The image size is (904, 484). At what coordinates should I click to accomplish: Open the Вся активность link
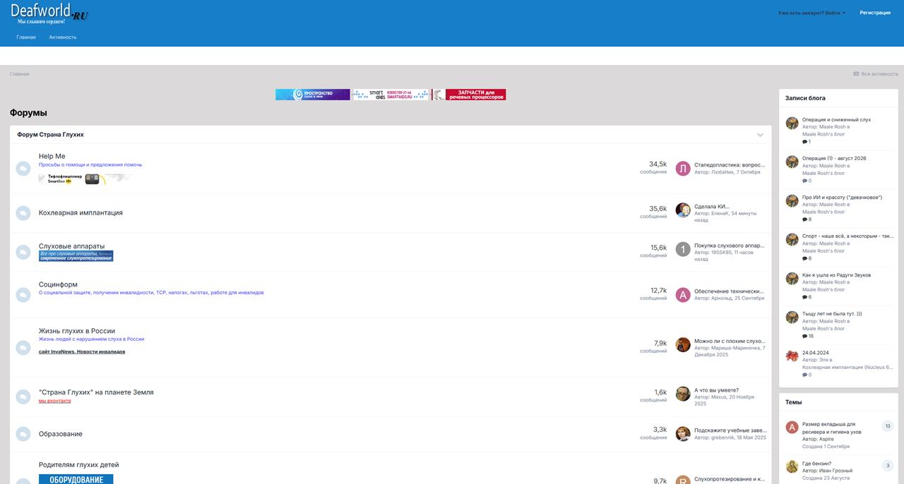coord(876,74)
